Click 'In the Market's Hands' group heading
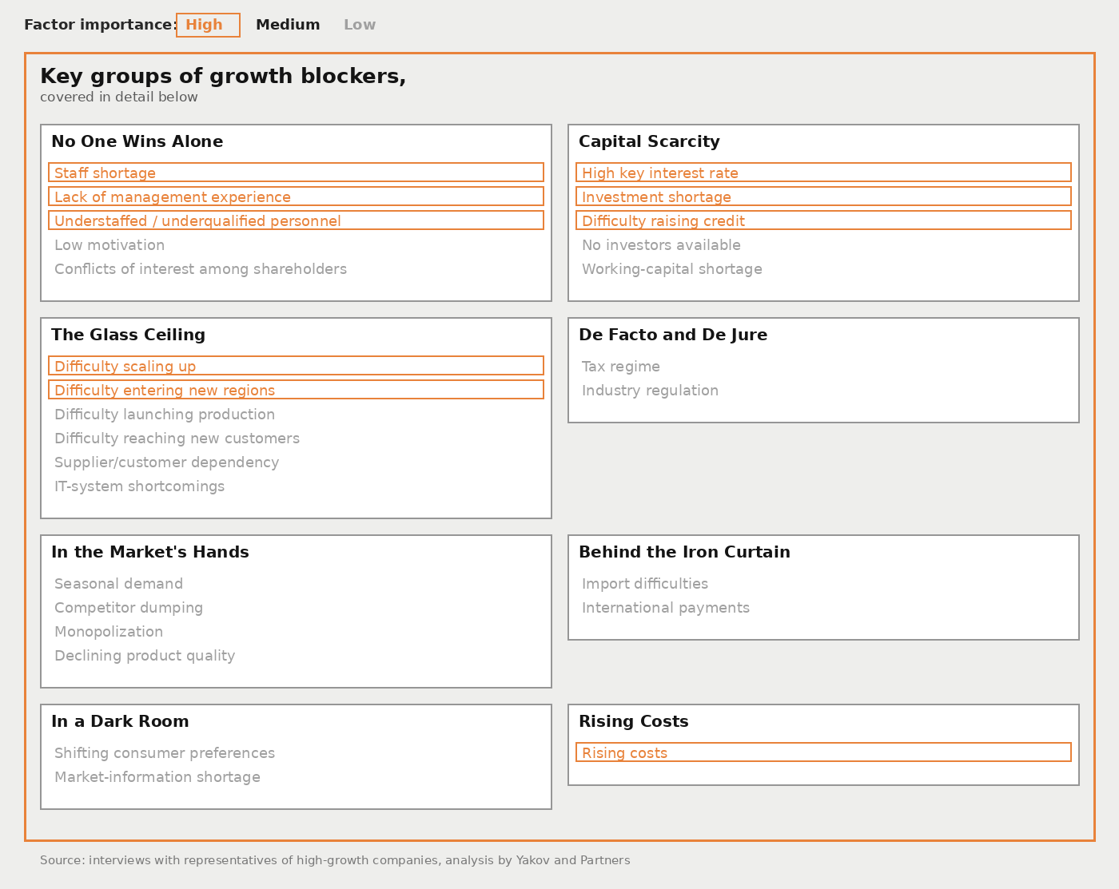The width and height of the screenshot is (1119, 889). pos(150,552)
